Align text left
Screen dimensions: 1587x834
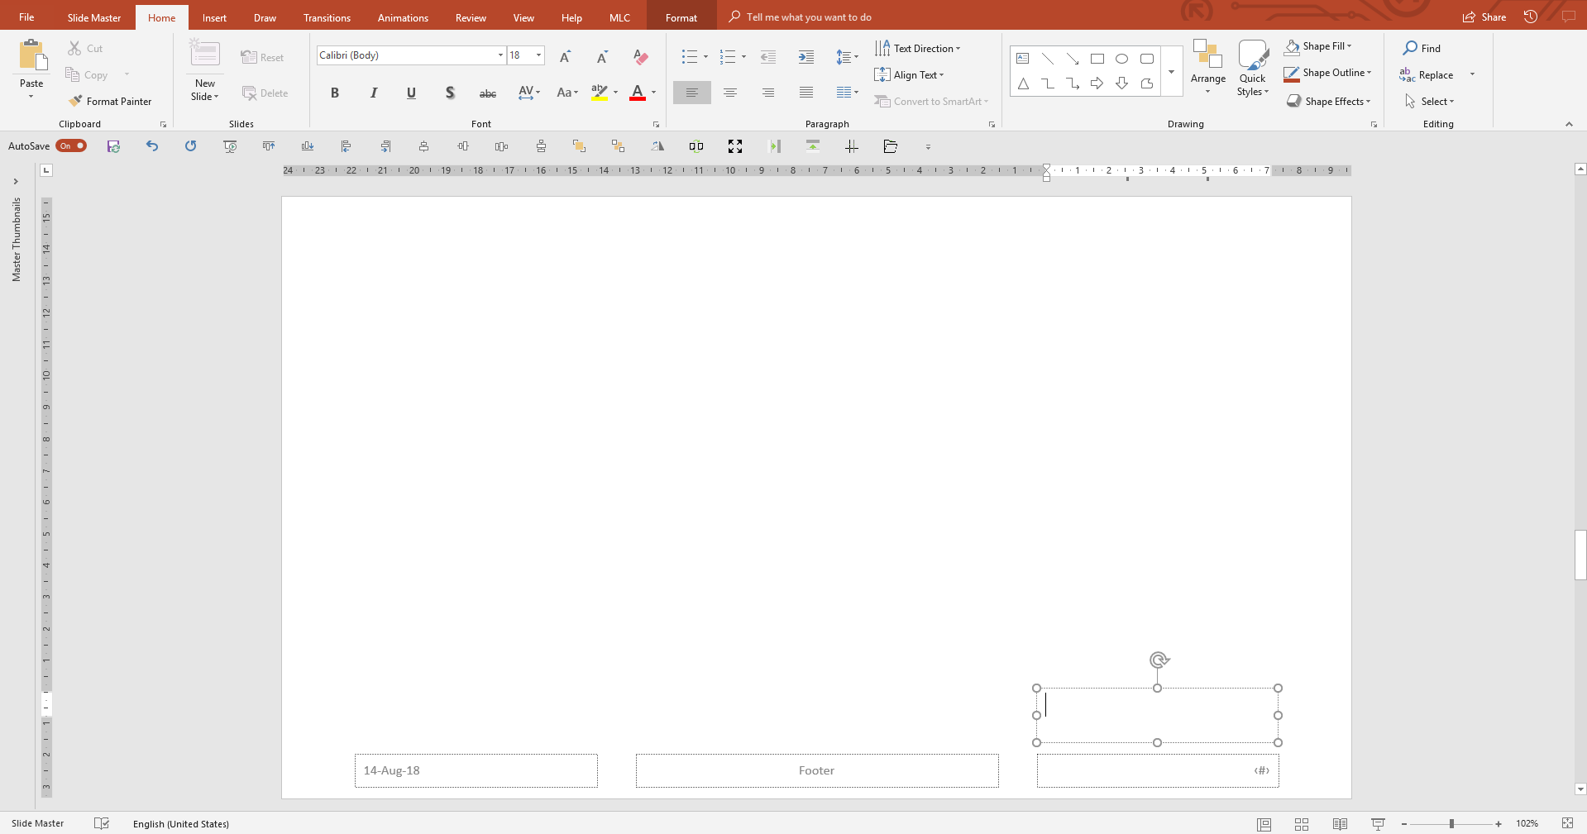691,93
